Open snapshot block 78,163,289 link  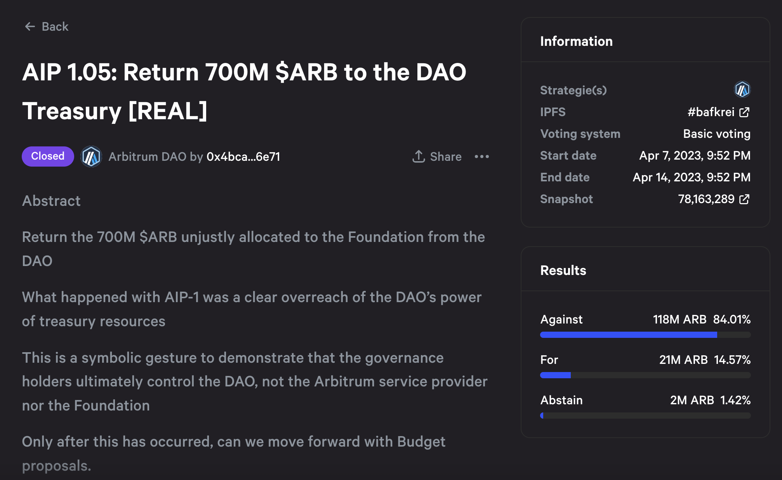point(706,199)
